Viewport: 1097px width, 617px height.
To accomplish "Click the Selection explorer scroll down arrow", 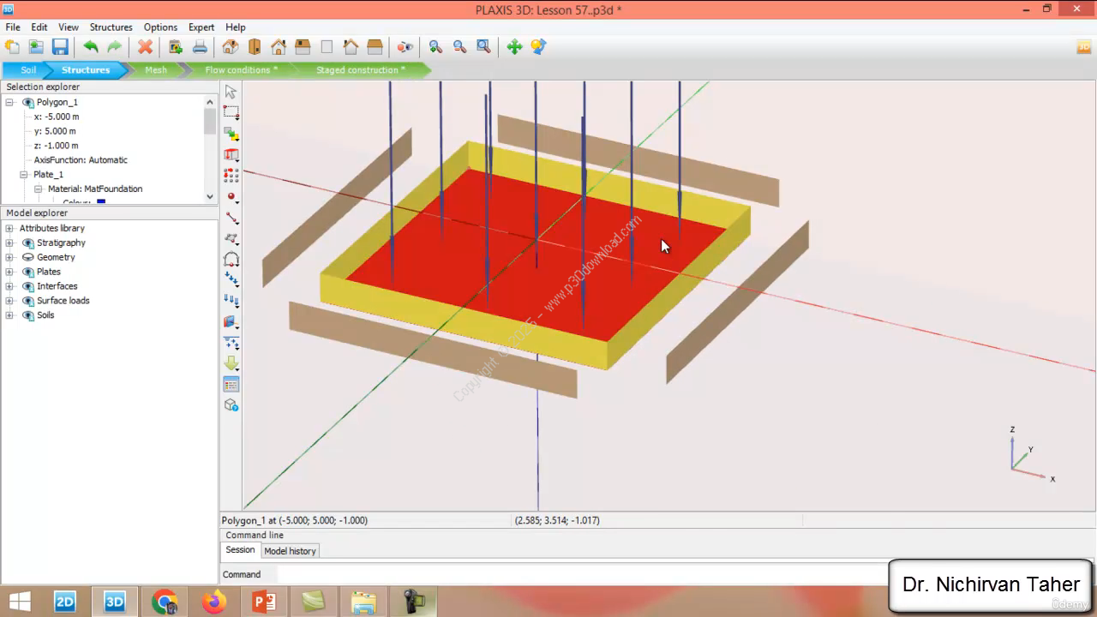I will 210,196.
